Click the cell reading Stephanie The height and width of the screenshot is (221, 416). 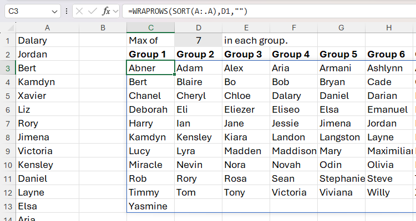[x=341, y=178]
